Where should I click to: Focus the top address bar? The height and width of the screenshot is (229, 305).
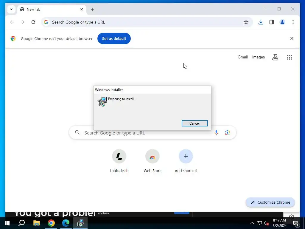pyautogui.click(x=147, y=22)
